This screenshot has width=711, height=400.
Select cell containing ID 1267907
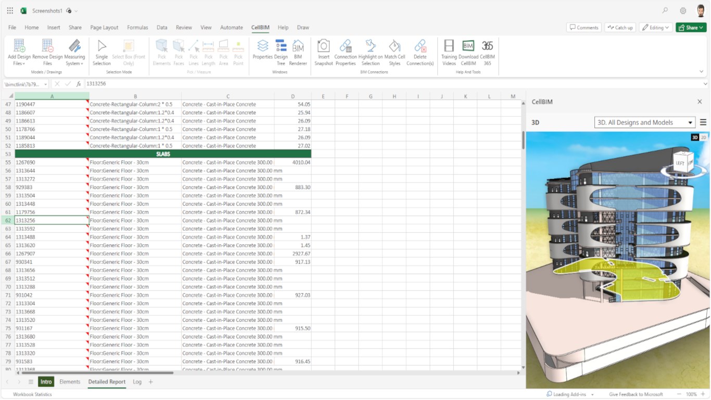pos(52,254)
